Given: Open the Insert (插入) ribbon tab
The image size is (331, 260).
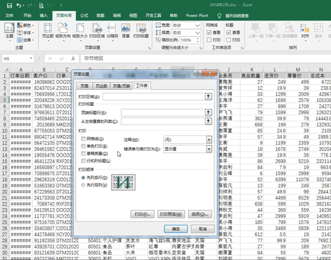Looking at the screenshot, I should click(44, 15).
